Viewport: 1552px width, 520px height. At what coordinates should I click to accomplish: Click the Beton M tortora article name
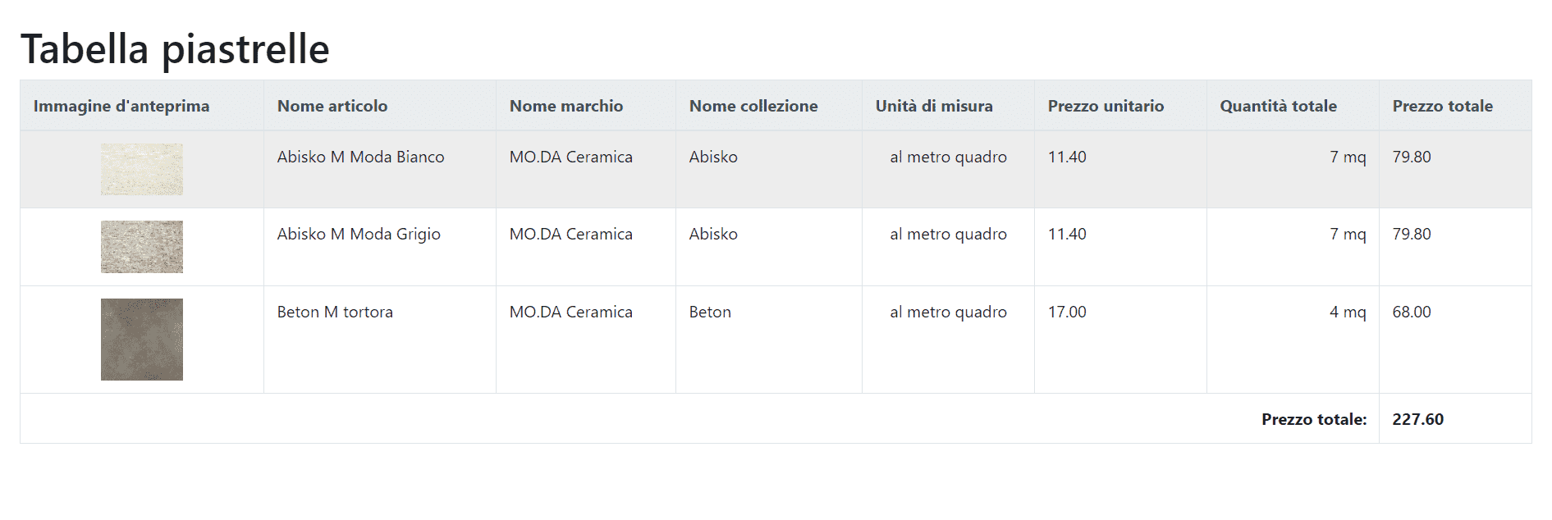335,312
